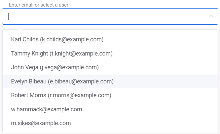Choose Robert Morris from the suggestions

[61, 95]
